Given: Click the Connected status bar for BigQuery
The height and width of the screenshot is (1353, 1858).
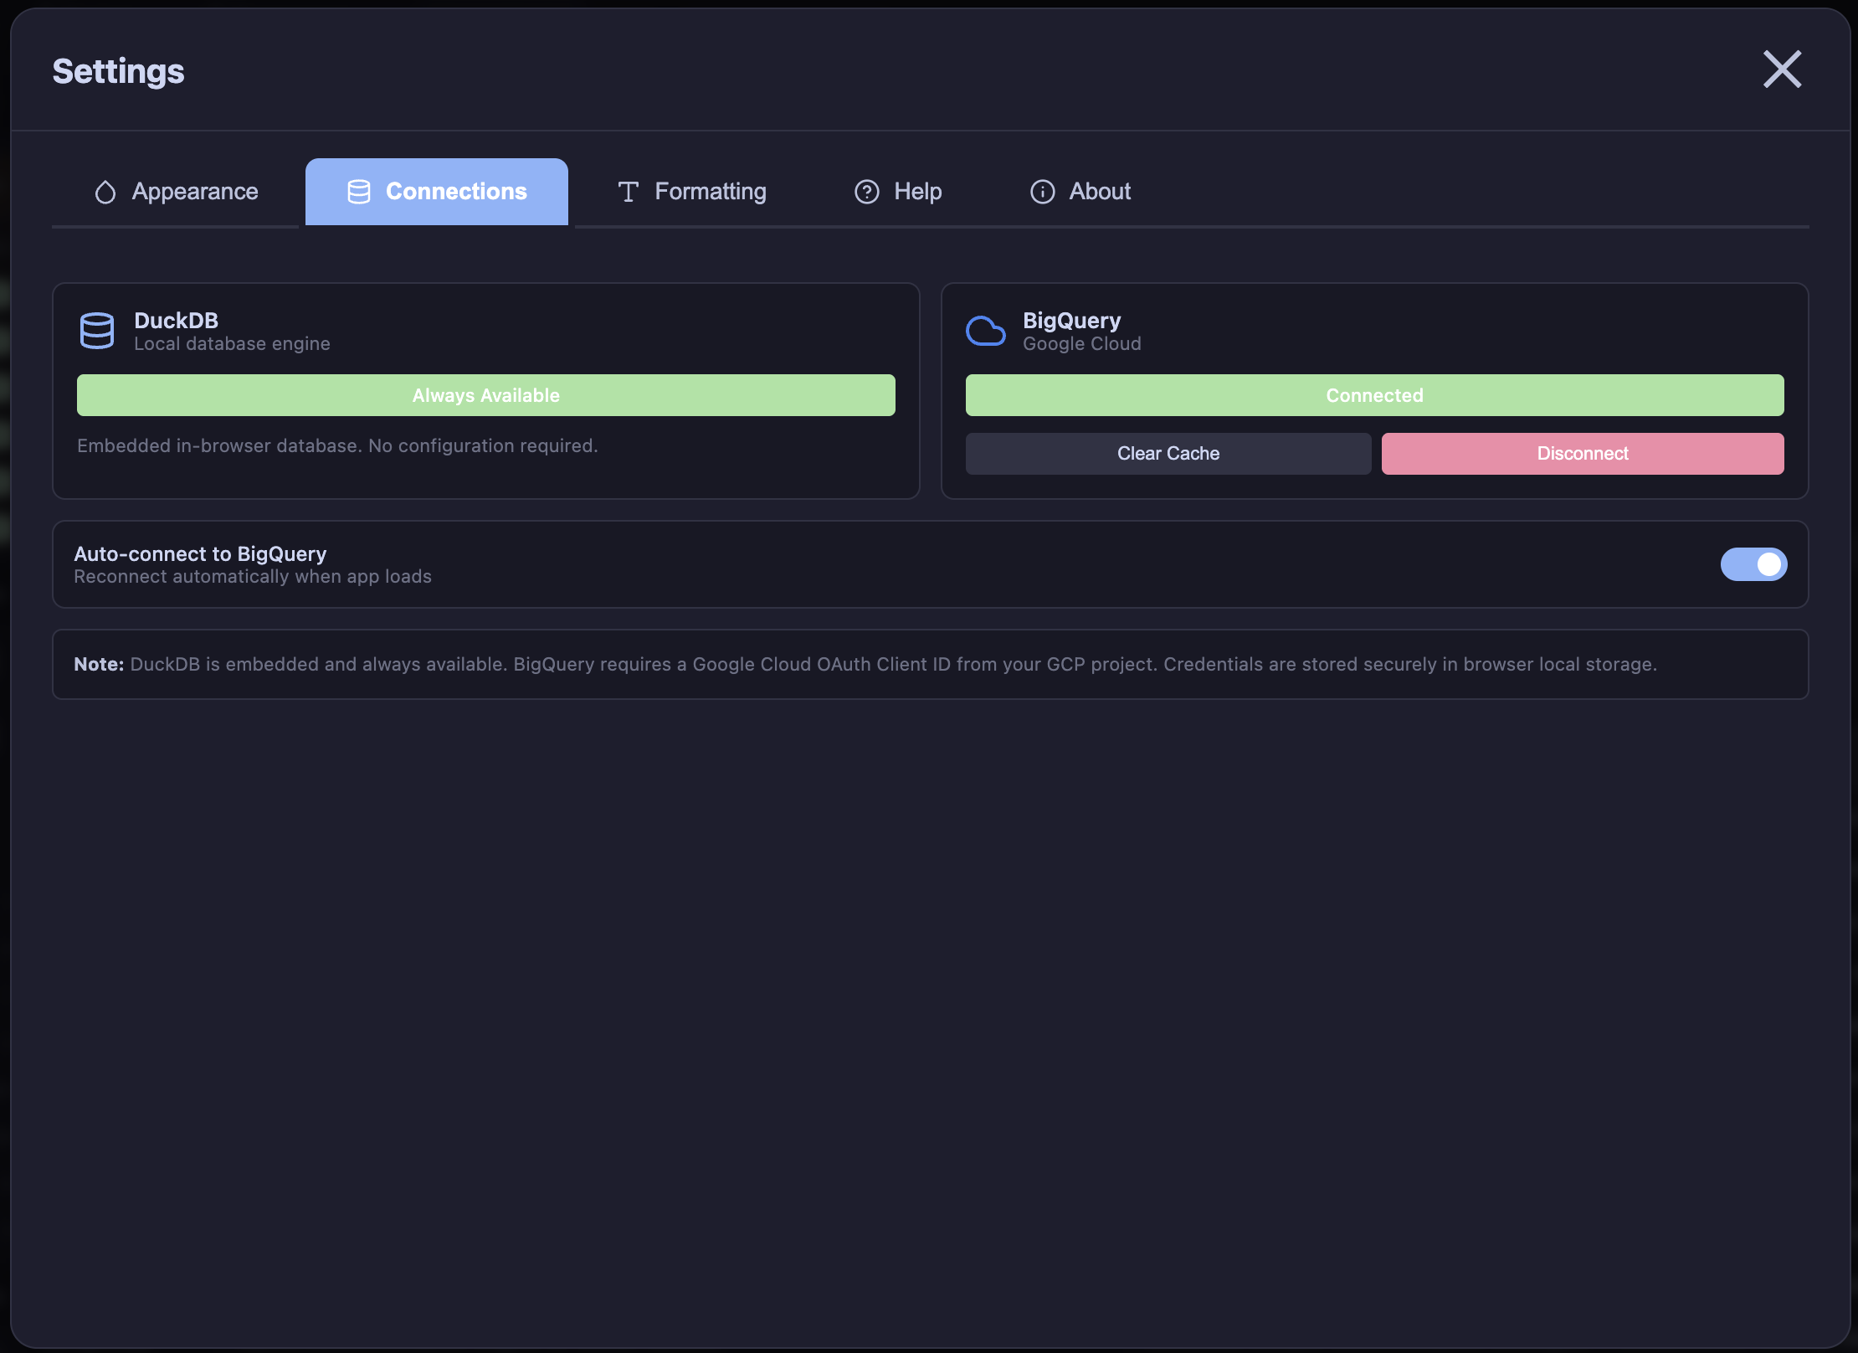Looking at the screenshot, I should click(x=1374, y=395).
